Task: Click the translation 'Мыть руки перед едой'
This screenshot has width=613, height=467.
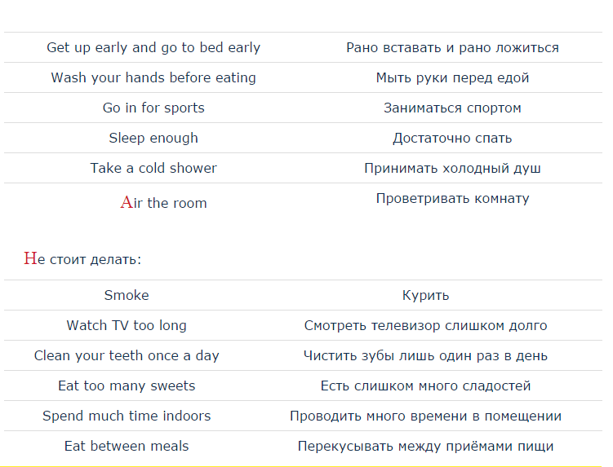Action: 452,77
